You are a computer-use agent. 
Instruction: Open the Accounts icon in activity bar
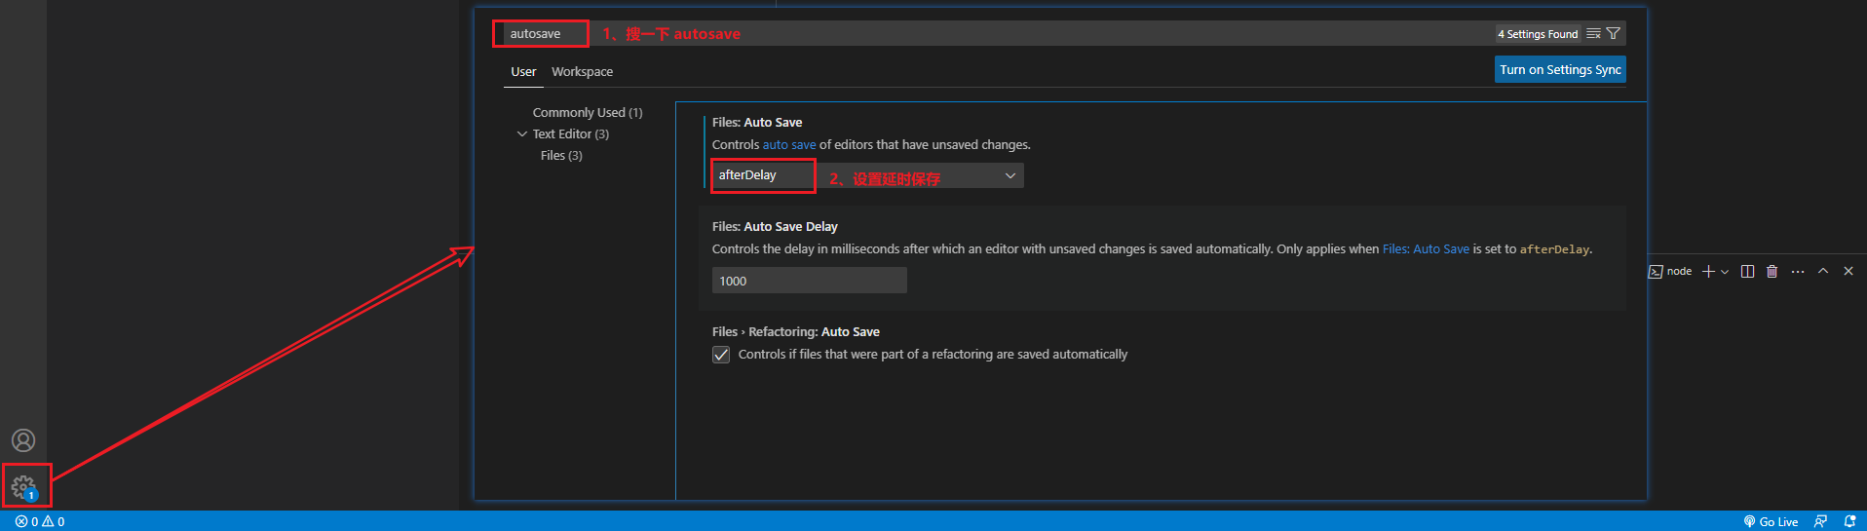pyautogui.click(x=23, y=440)
